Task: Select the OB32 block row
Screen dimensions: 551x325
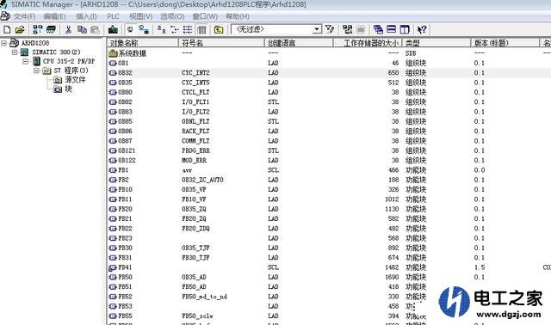Action: coord(329,73)
